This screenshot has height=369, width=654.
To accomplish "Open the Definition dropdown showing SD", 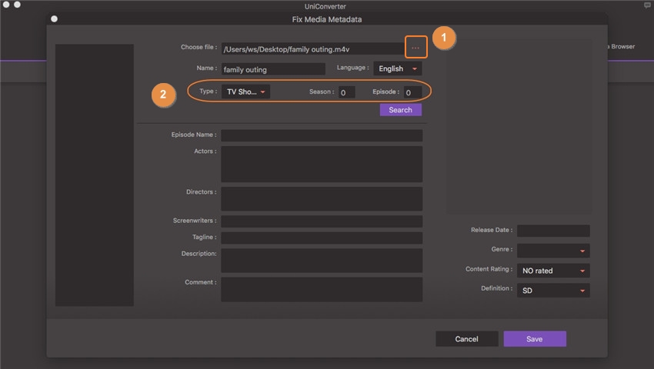I will click(x=553, y=290).
